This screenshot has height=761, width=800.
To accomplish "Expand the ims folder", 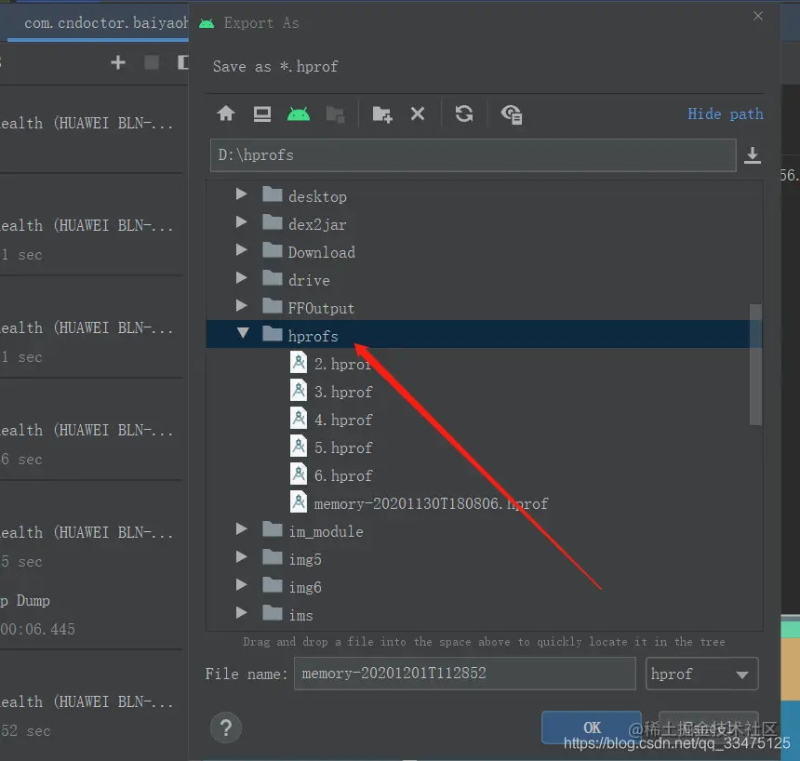I will (241, 613).
